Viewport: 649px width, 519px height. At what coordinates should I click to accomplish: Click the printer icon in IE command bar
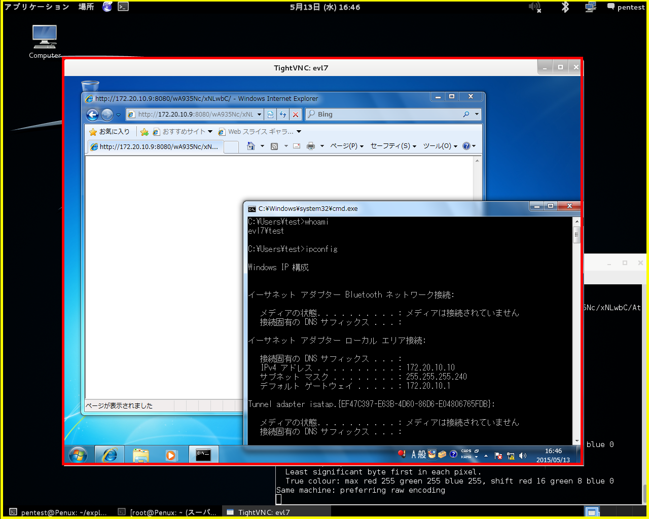pyautogui.click(x=311, y=146)
